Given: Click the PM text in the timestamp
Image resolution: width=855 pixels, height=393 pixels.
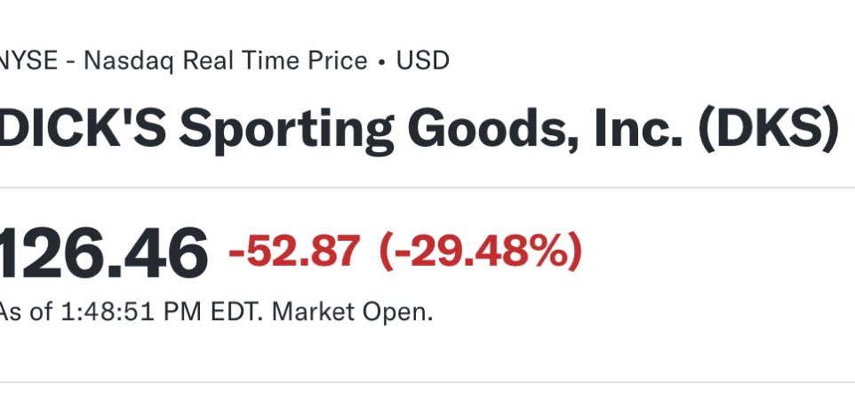Looking at the screenshot, I should point(183,312).
